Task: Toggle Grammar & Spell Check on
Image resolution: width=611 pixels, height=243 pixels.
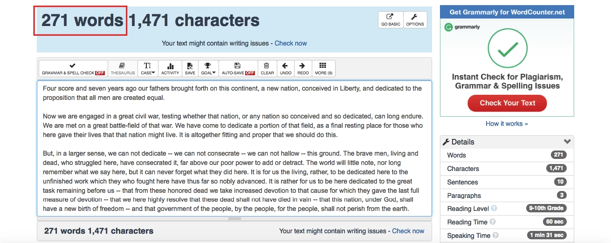Action: (x=73, y=69)
